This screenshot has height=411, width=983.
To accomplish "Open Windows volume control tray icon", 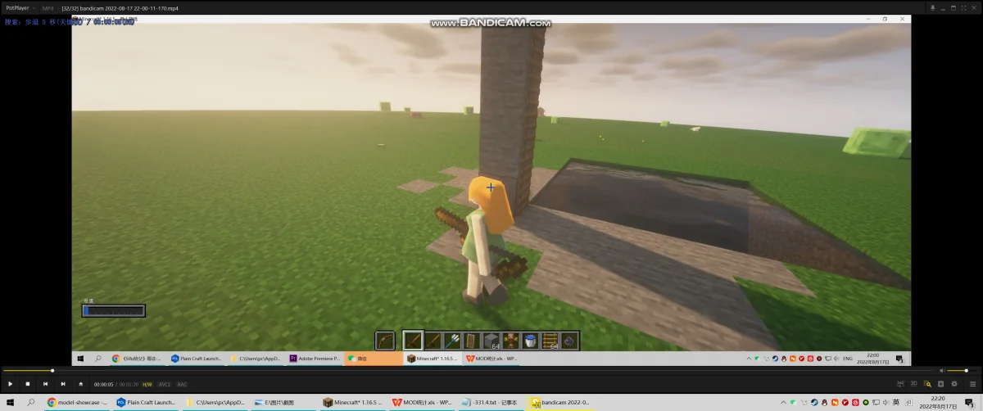I will click(x=886, y=402).
